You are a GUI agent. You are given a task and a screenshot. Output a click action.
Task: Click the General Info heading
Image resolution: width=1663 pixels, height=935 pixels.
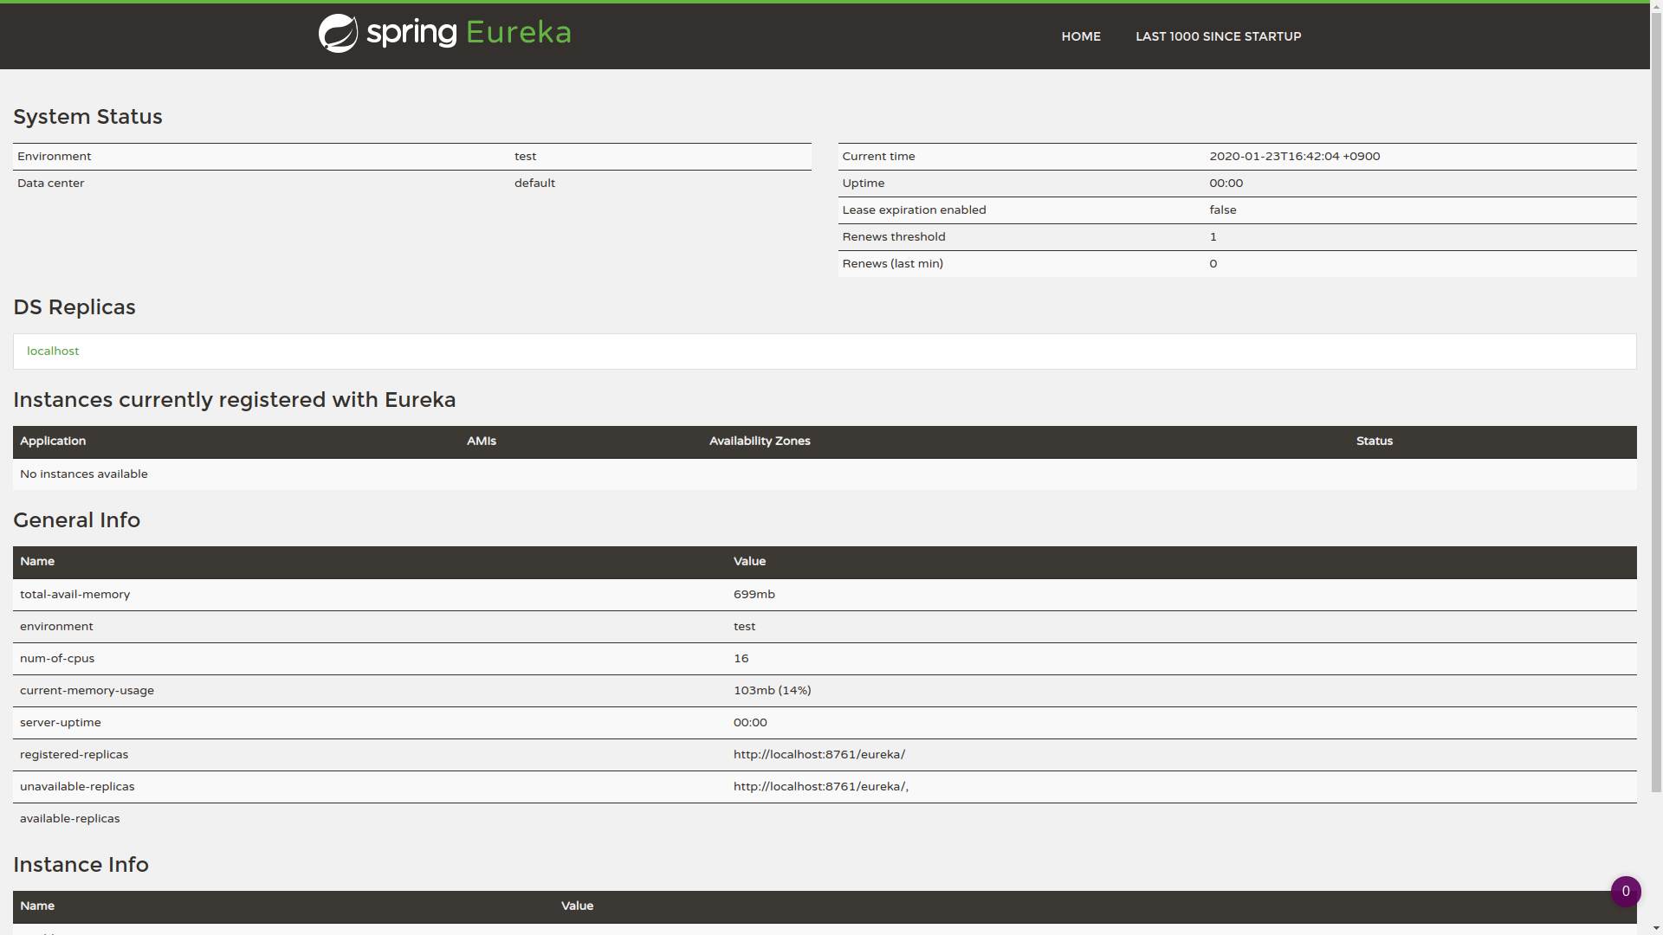click(76, 519)
